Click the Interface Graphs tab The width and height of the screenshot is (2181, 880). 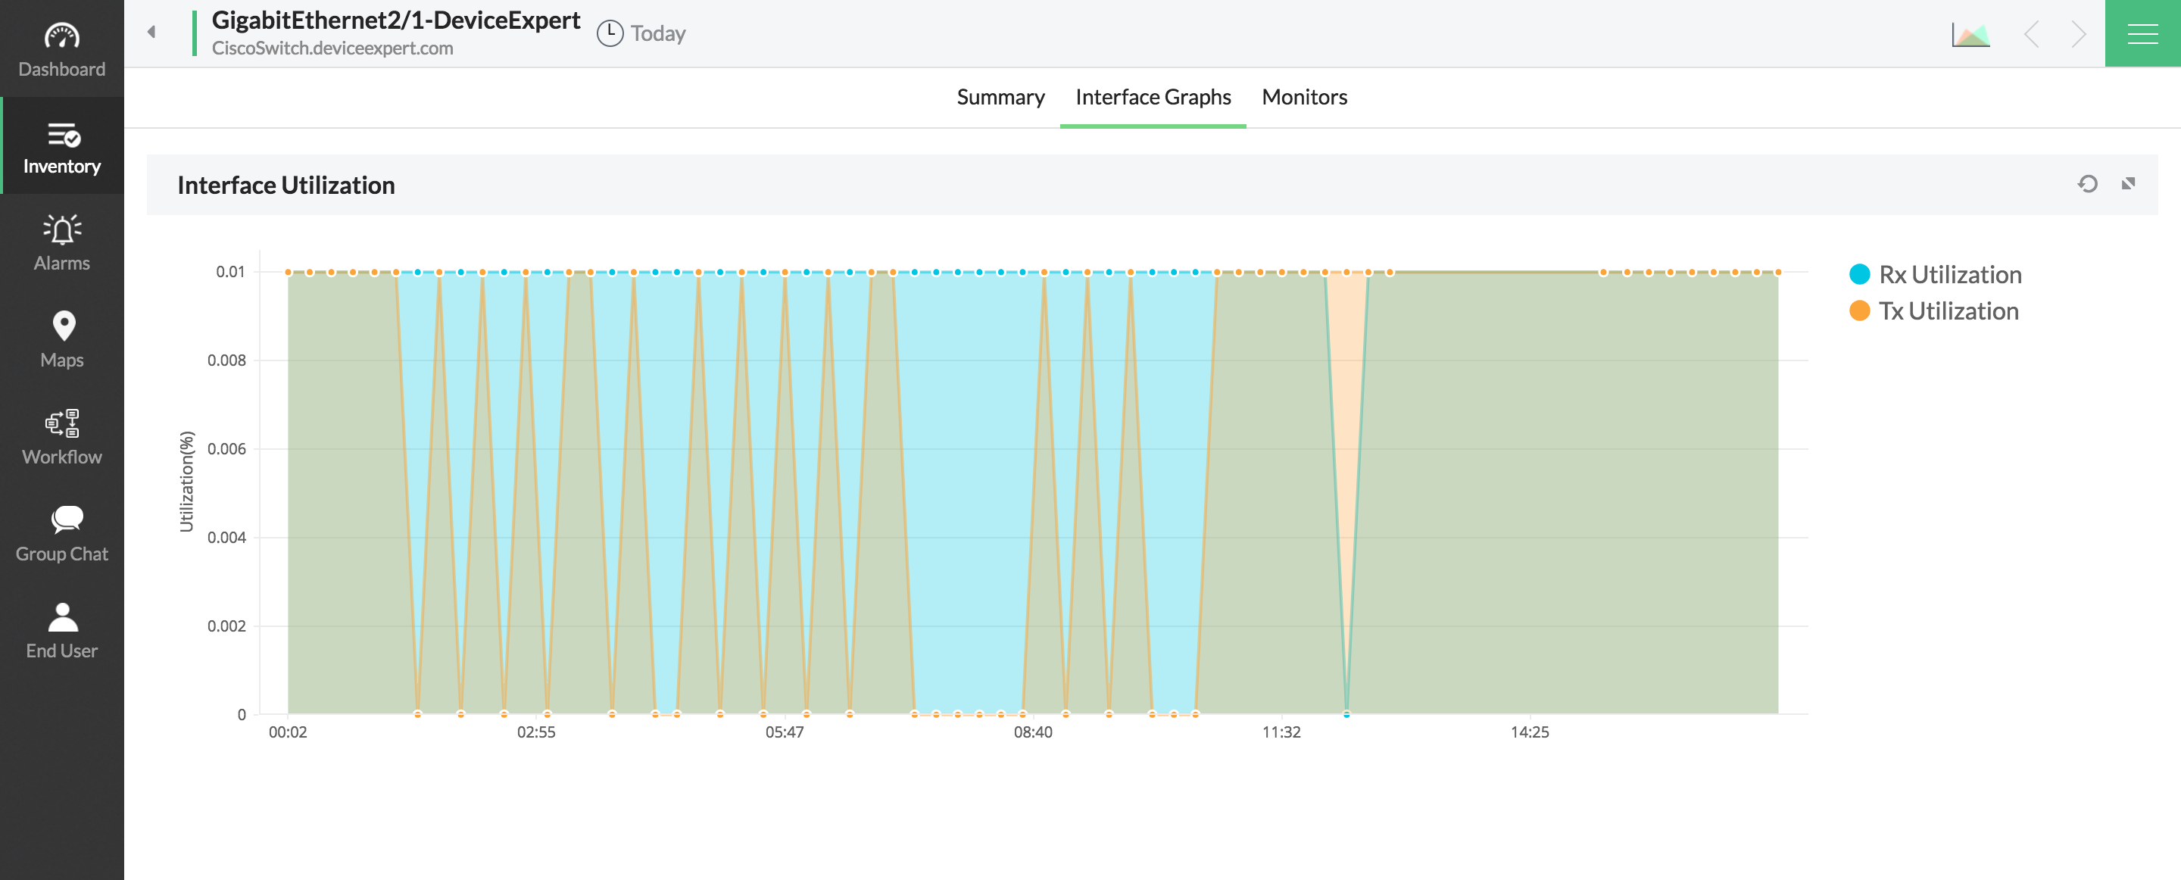1153,98
